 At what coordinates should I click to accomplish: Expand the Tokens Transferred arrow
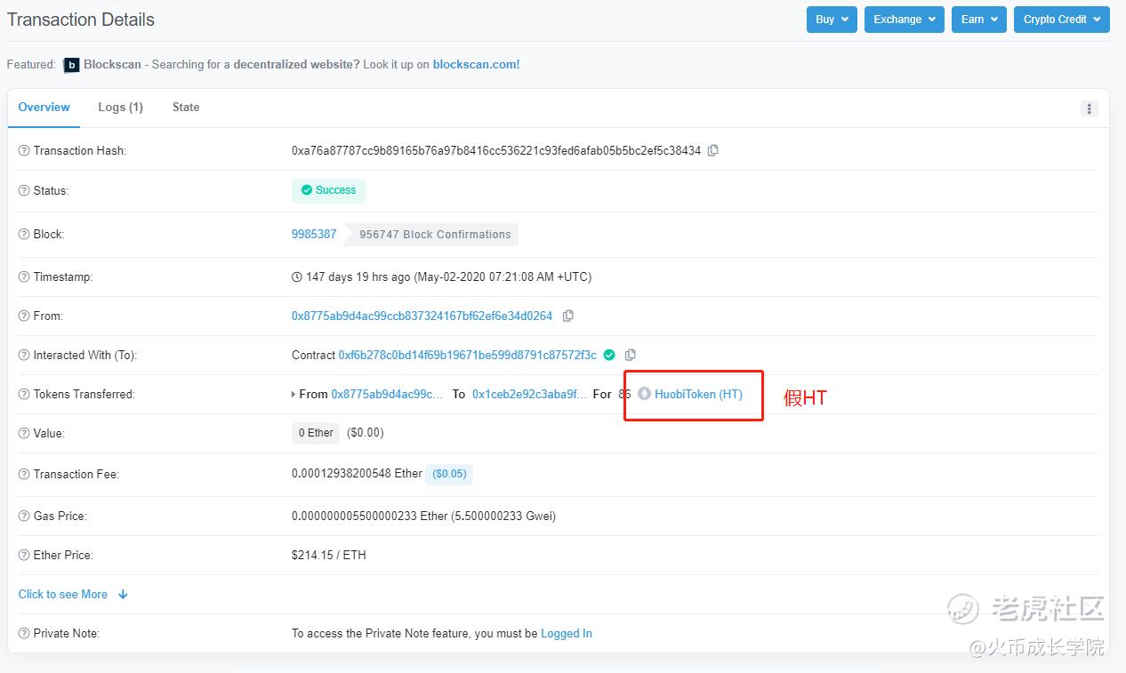point(294,394)
